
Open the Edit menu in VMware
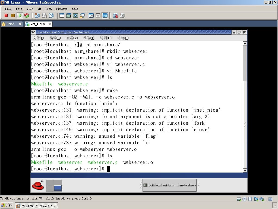click(x=19, y=9)
